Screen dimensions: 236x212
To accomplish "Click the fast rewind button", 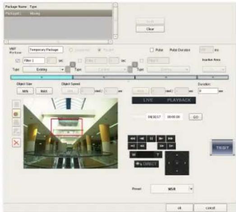I will point(133,138).
